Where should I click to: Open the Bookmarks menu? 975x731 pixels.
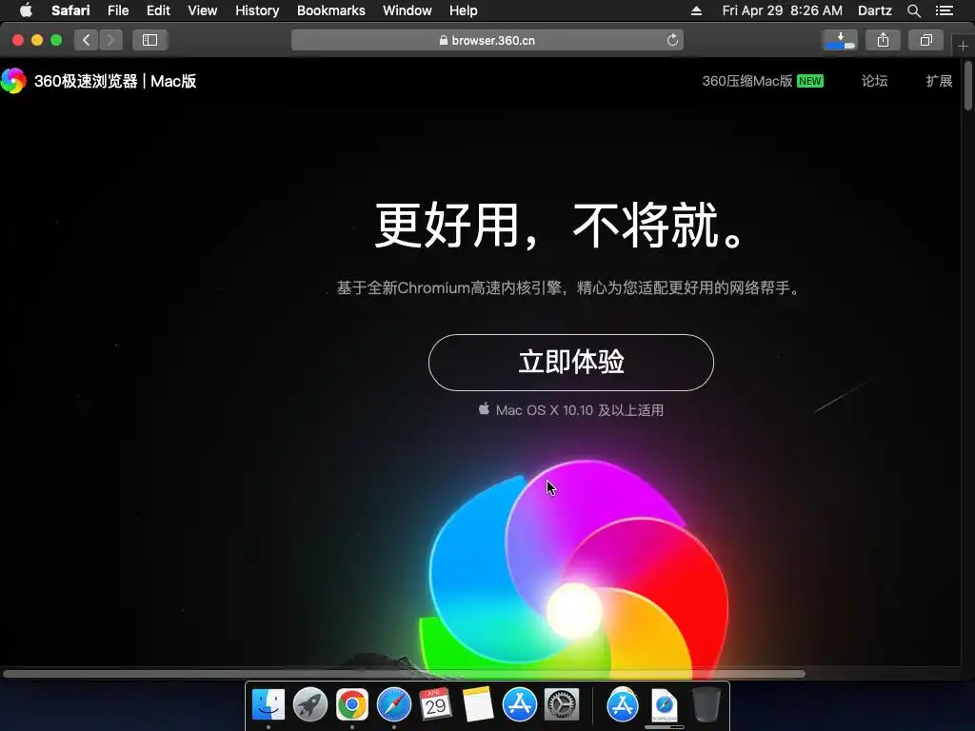pos(330,10)
